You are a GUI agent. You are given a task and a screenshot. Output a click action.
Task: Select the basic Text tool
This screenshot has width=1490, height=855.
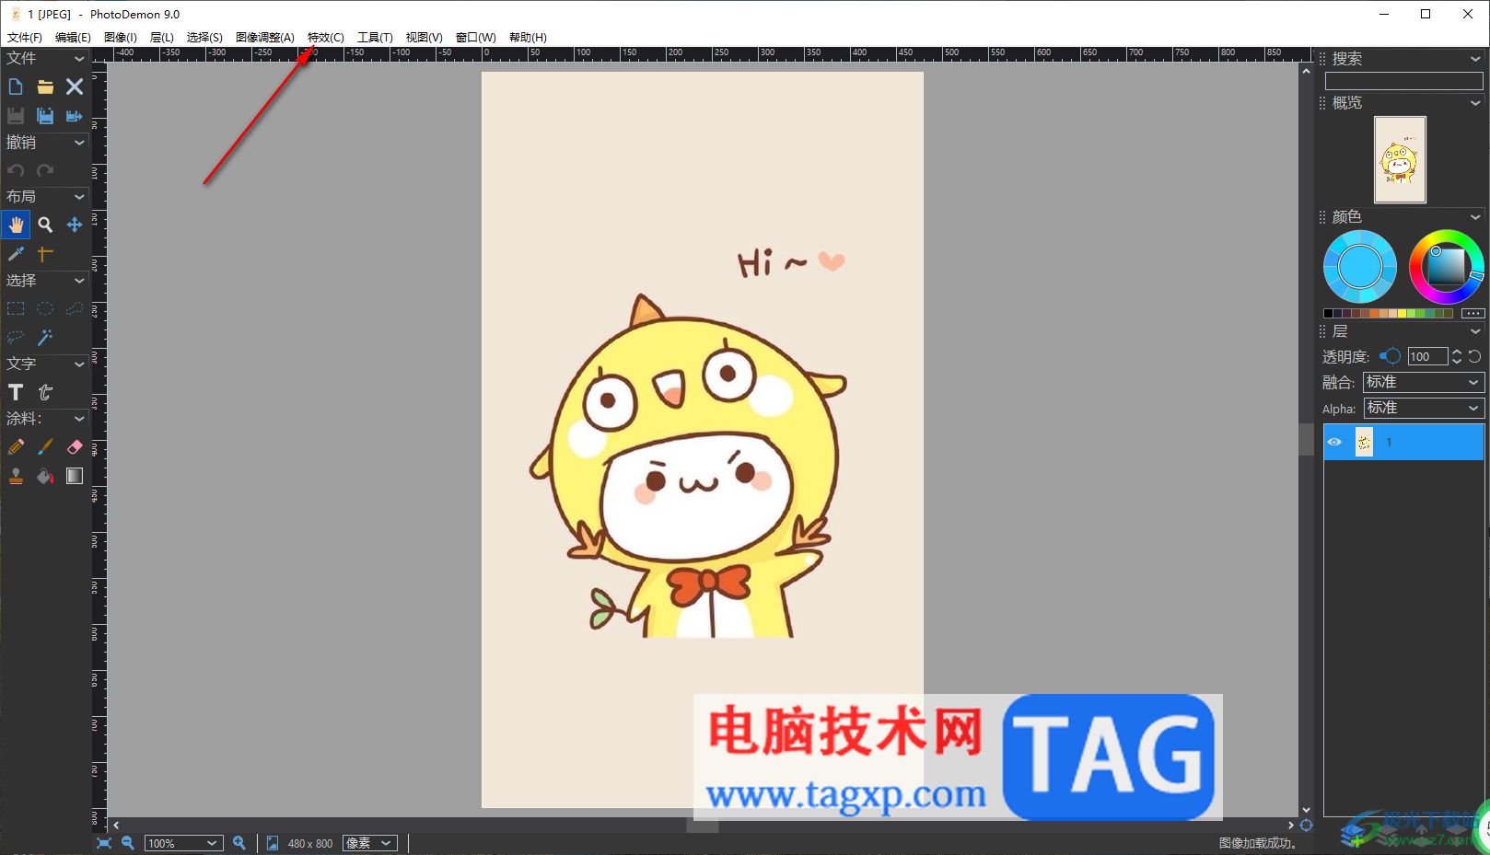(x=16, y=392)
